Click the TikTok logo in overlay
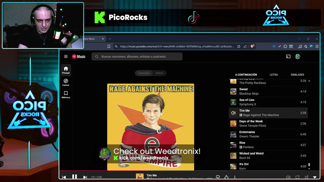 pos(194,17)
